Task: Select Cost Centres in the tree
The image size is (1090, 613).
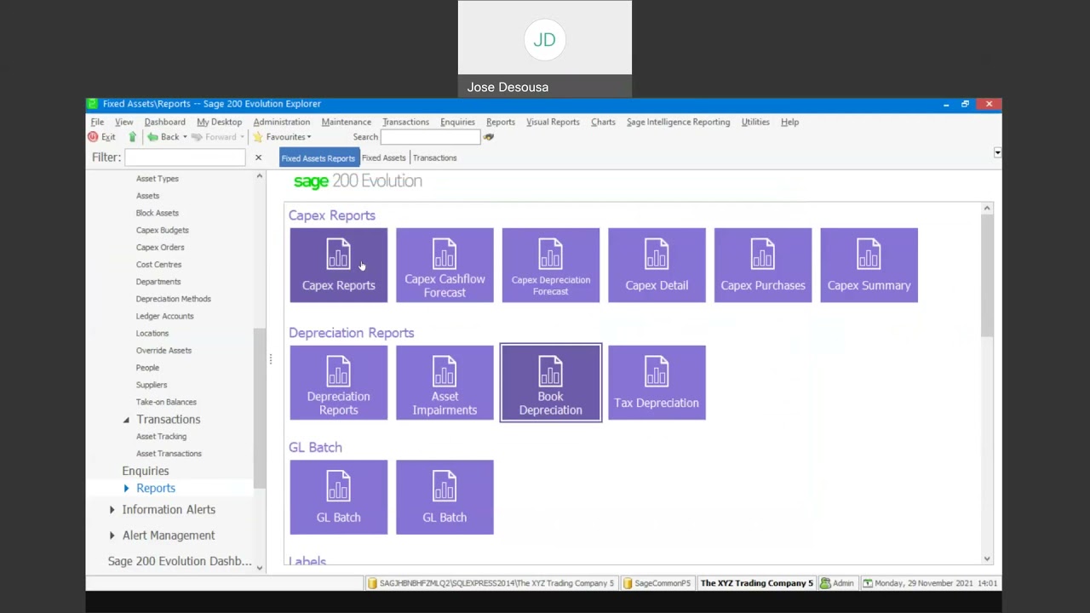Action: (x=158, y=265)
